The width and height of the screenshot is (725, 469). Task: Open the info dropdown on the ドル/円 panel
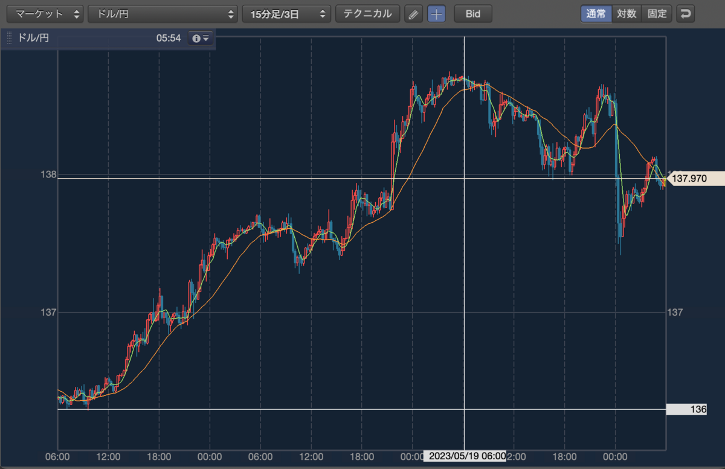point(201,38)
